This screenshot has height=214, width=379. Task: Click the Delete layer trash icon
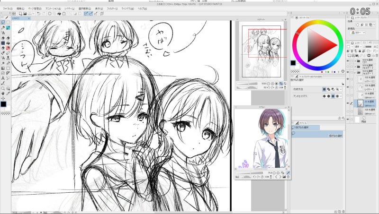[377, 55]
